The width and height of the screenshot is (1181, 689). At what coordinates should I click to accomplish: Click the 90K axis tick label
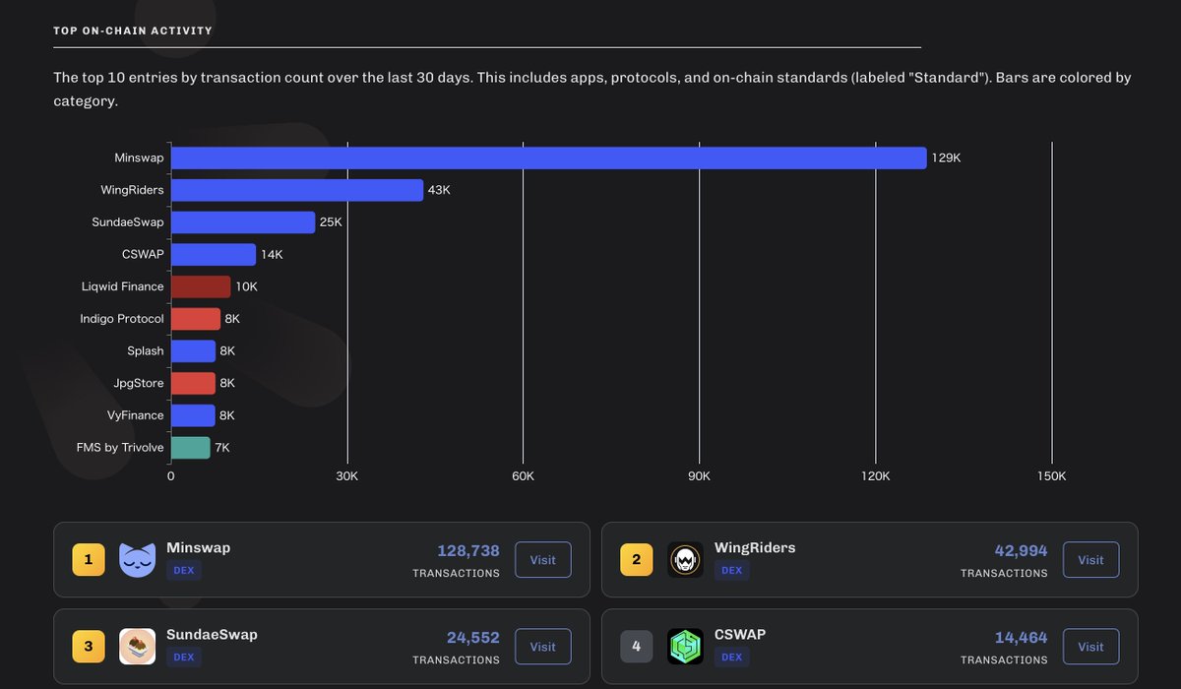pos(699,476)
